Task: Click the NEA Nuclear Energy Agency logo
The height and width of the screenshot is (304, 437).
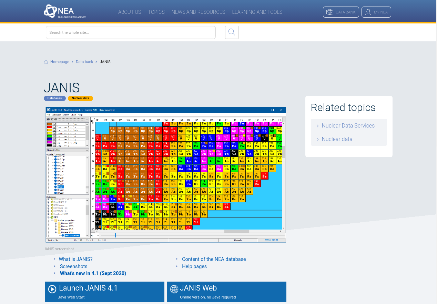Action: pos(65,11)
